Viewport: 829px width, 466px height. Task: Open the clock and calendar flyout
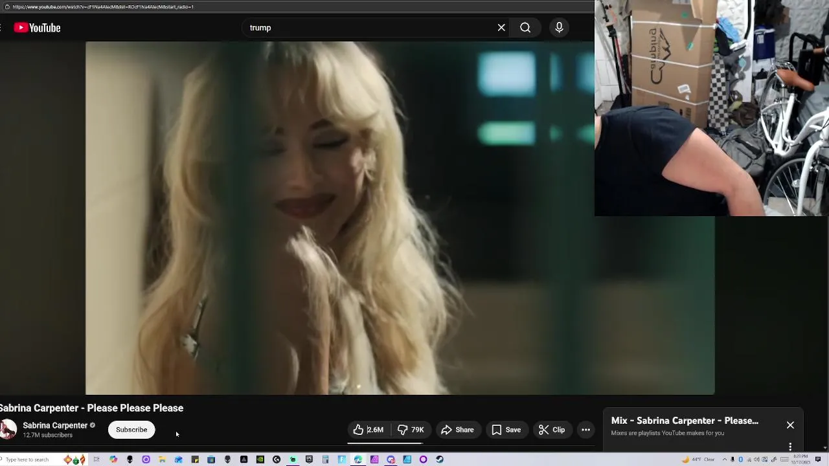(x=801, y=460)
